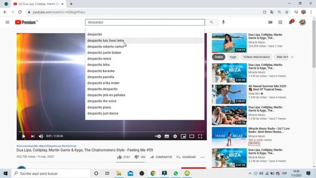Open the 3:04:53 recommended video thumbnail

pyautogui.click(x=229, y=43)
